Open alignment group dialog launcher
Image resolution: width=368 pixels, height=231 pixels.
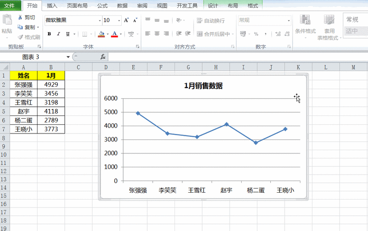click(x=232, y=47)
